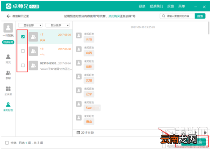Screen dimensions: 211x150
Task: Select the 山西 message bubble
Action: [89, 53]
